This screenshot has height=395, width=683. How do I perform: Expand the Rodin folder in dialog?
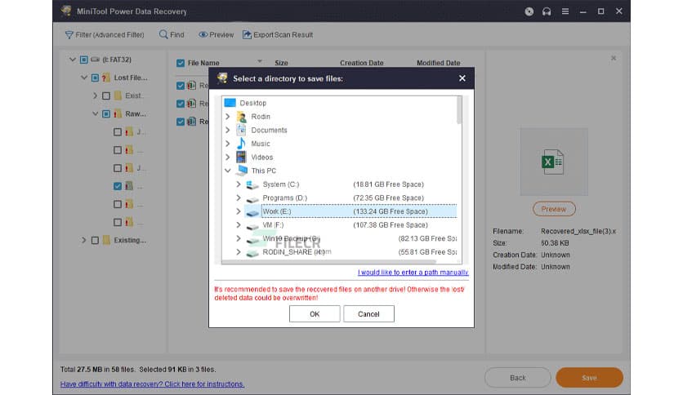tap(227, 117)
